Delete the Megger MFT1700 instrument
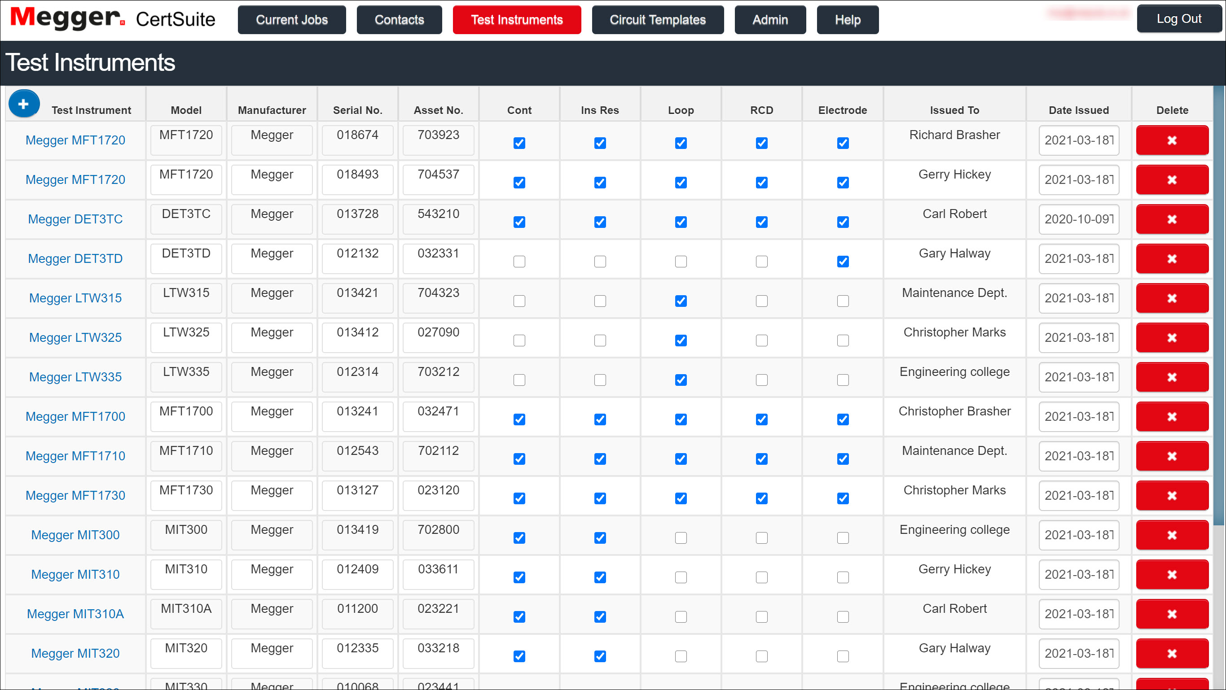 point(1172,417)
